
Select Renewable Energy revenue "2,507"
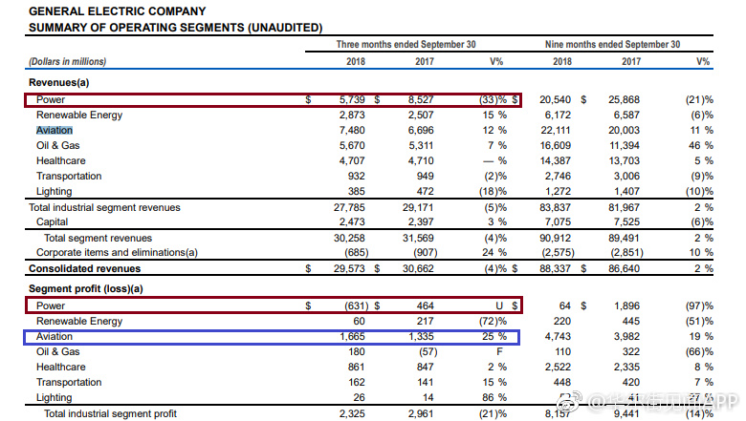point(421,115)
